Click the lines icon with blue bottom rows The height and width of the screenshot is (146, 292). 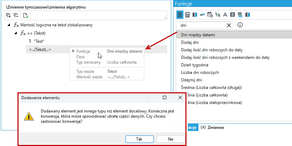pos(240,15)
